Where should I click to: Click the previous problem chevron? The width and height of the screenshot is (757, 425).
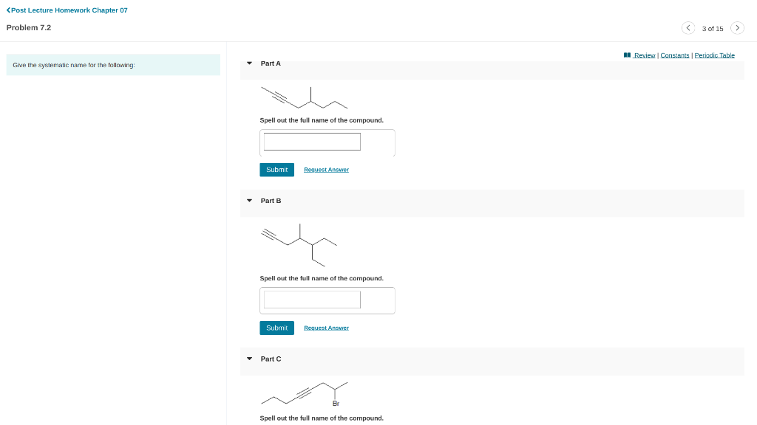click(x=688, y=27)
